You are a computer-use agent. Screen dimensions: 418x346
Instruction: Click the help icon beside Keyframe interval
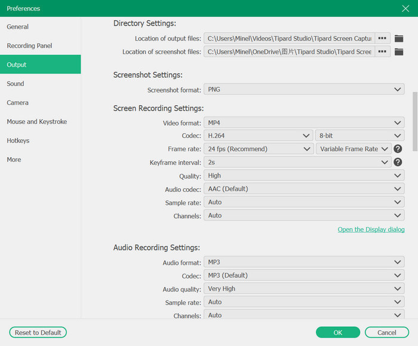(398, 162)
